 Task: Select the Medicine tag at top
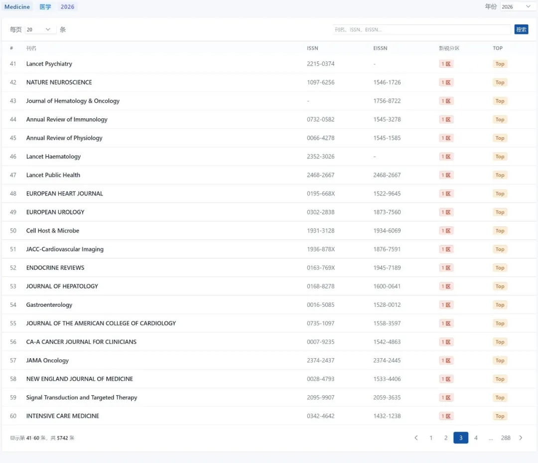(x=17, y=7)
